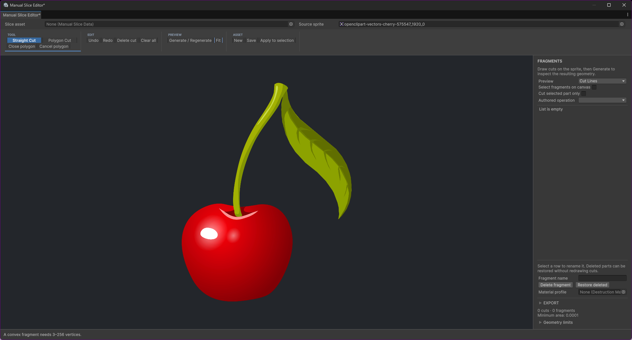The width and height of the screenshot is (632, 340).
Task: Click Close polygon
Action: click(x=22, y=46)
